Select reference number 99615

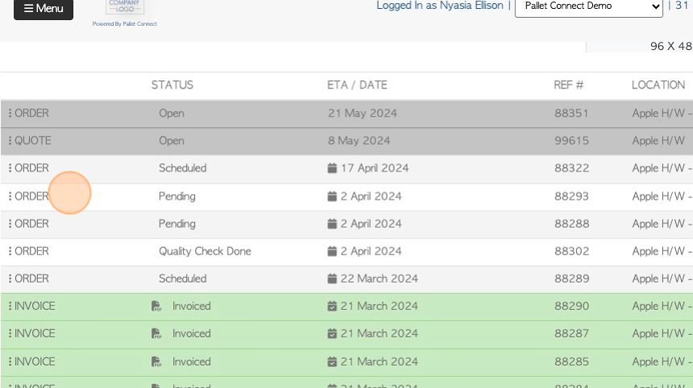pyautogui.click(x=571, y=140)
